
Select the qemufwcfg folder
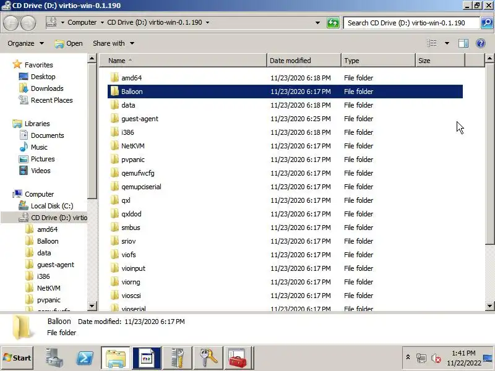pyautogui.click(x=285, y=173)
